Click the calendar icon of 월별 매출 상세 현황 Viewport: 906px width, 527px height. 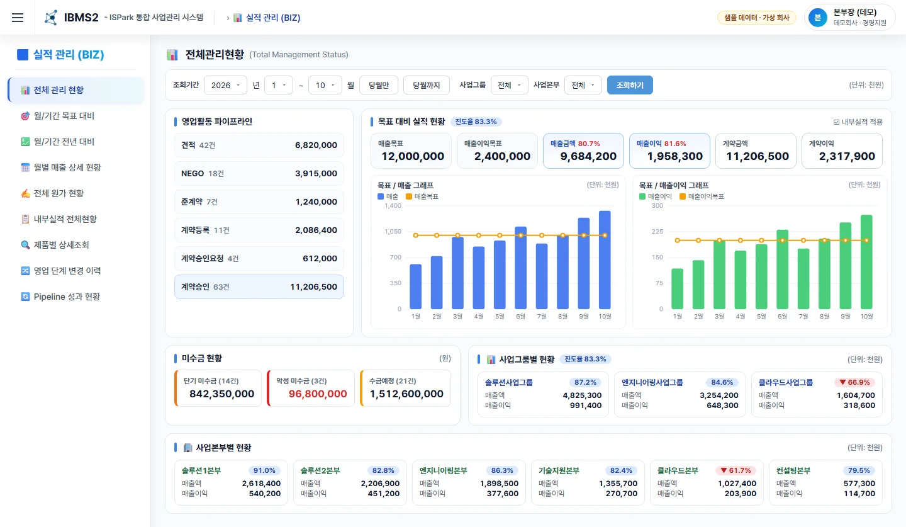click(25, 167)
